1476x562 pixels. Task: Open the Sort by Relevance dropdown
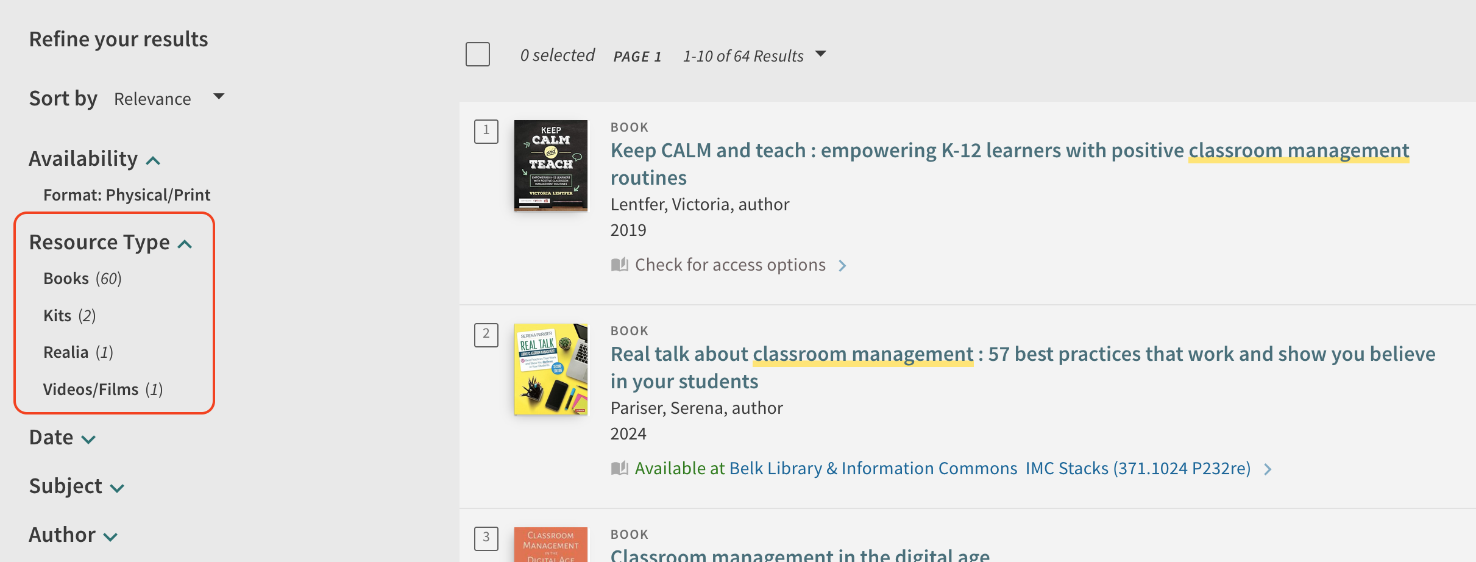point(169,98)
